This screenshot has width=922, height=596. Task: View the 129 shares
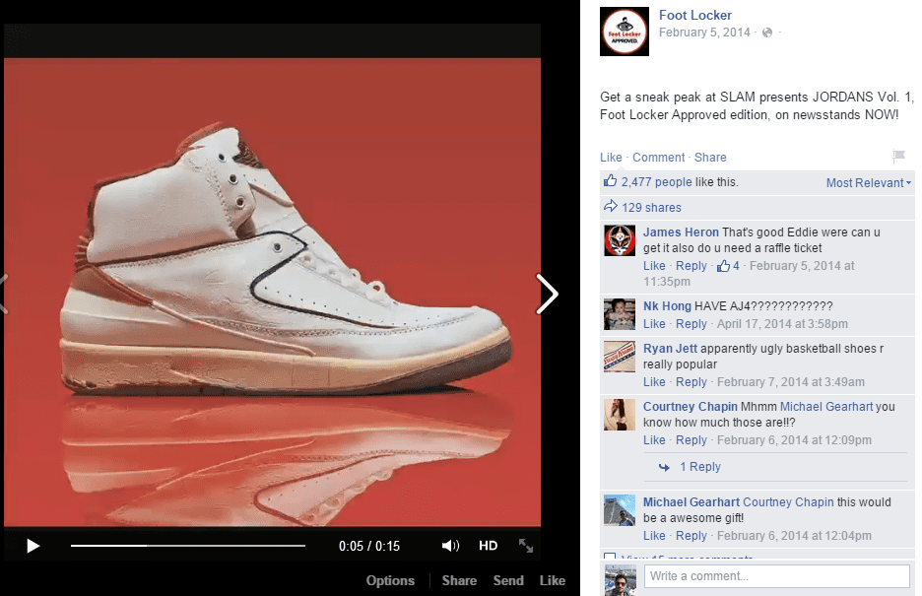pyautogui.click(x=651, y=208)
